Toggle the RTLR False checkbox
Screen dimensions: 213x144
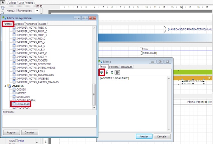pyautogui.click(x=17, y=141)
